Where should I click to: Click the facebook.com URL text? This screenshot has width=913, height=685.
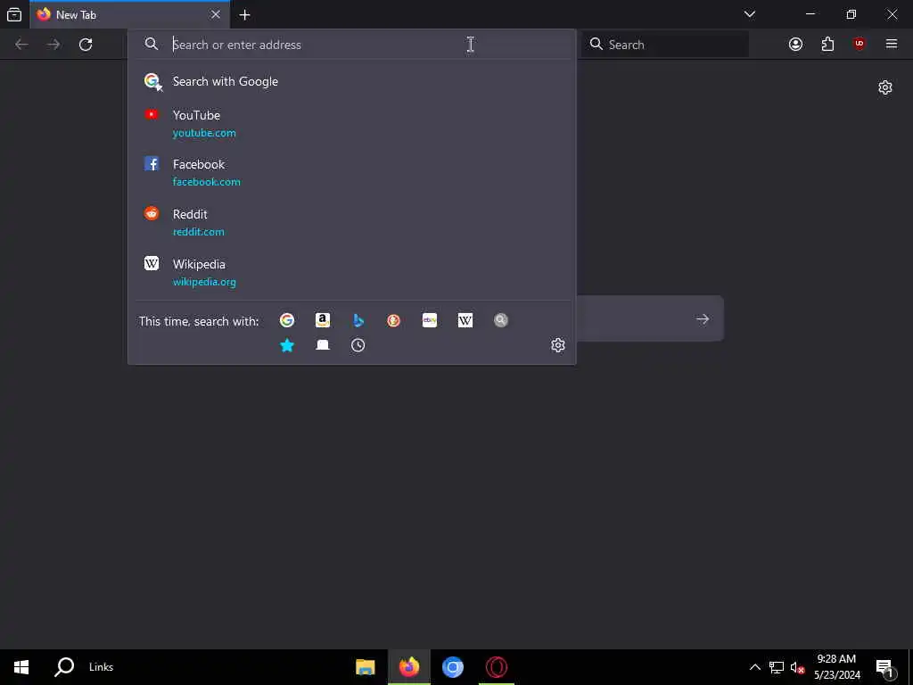tap(207, 182)
